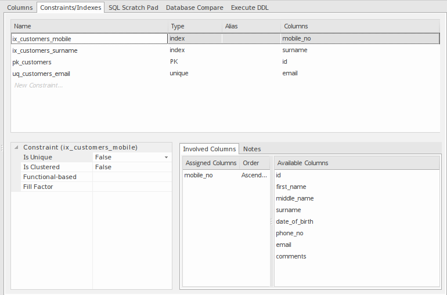Viewport: 447px width, 295px height.
Task: Select first_name in Available Columns
Action: coord(291,187)
